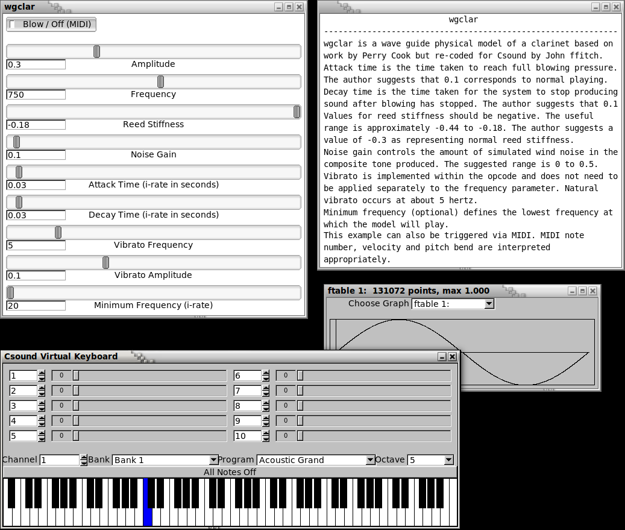Click the Decay Time value field

(x=36, y=215)
